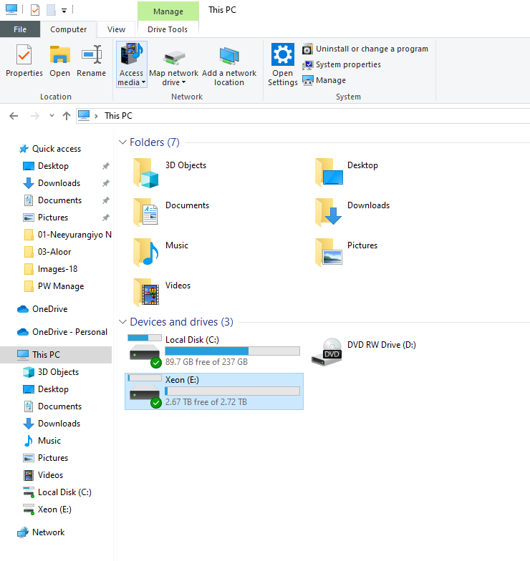Screen dimensions: 530x561
Task: Unpin Downloads using its pin icon
Action: [106, 183]
